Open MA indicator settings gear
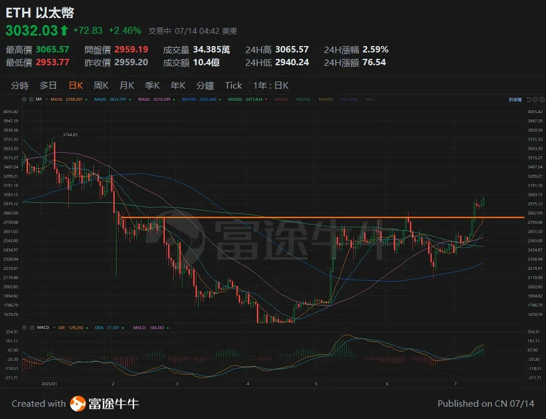The height and width of the screenshot is (419, 546). [24, 99]
